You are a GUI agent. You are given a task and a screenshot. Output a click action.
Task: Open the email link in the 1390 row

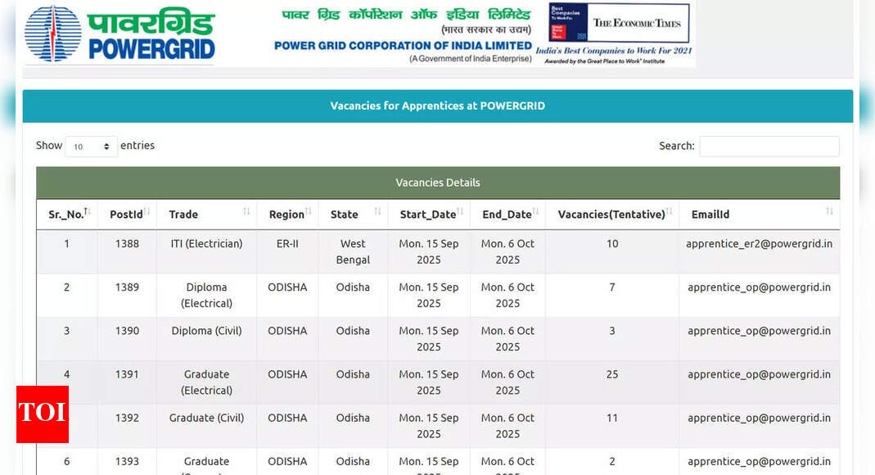click(759, 331)
